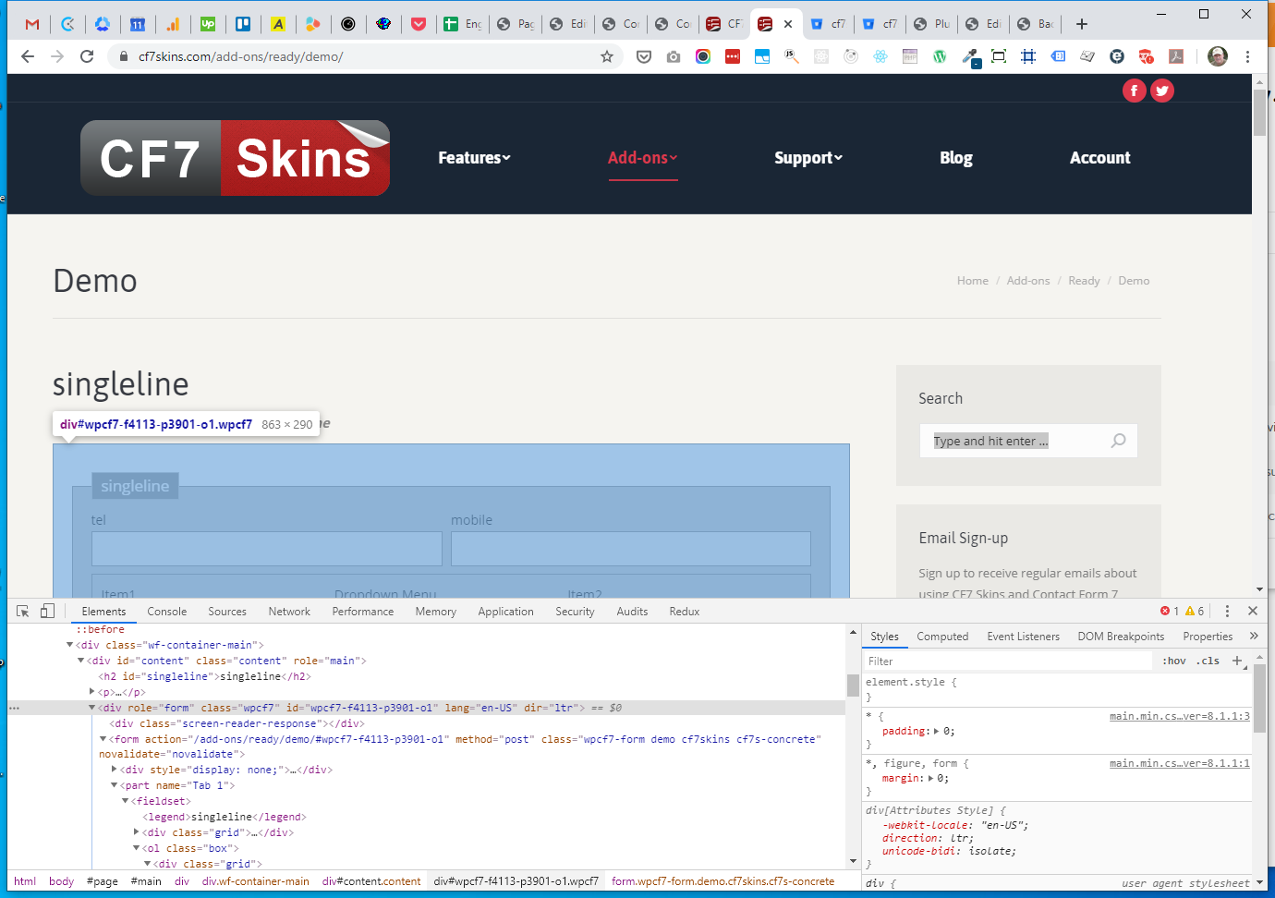The width and height of the screenshot is (1275, 898).
Task: Toggle the :hov element state panel
Action: [x=1174, y=661]
